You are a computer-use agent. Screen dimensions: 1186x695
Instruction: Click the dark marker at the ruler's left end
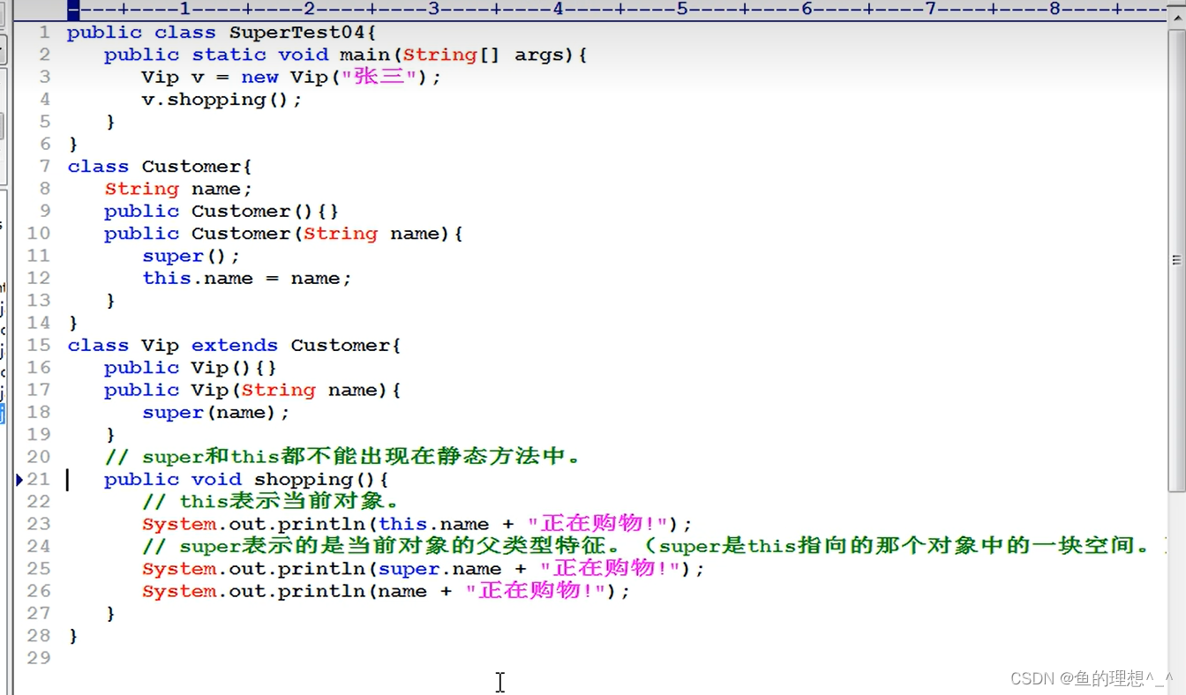[x=73, y=9]
